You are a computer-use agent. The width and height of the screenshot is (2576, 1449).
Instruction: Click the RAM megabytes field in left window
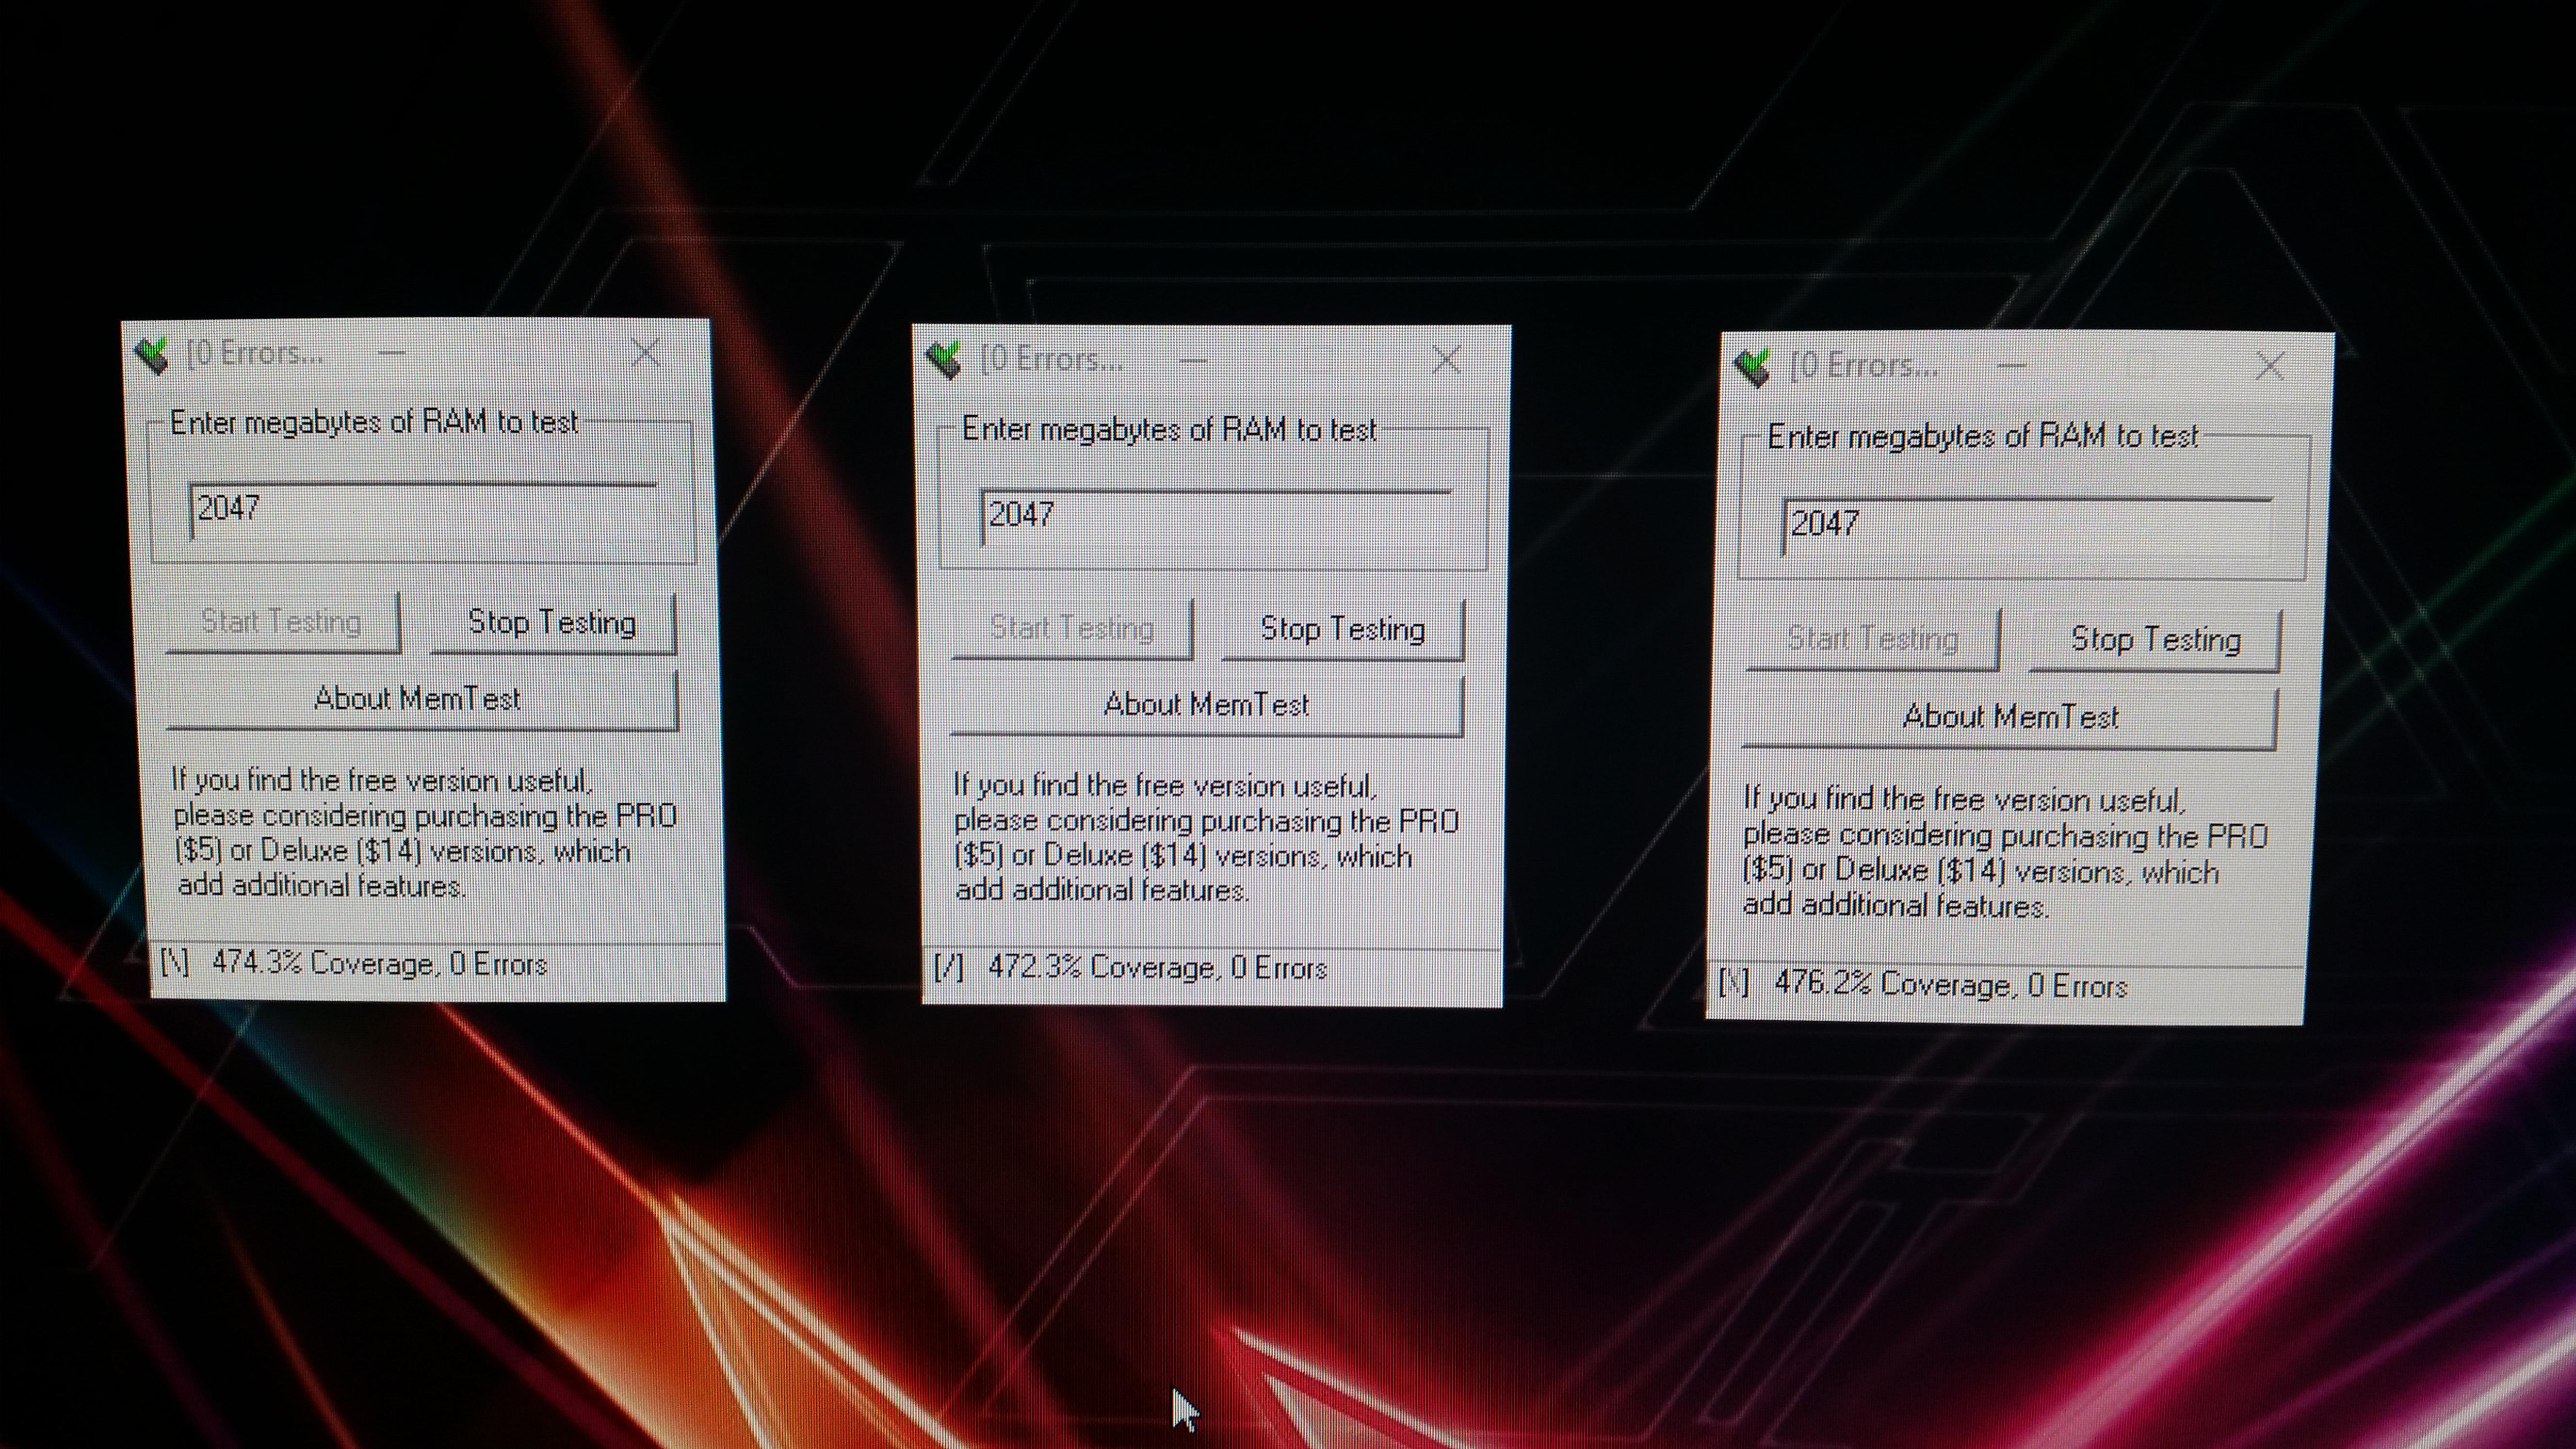[x=422, y=510]
